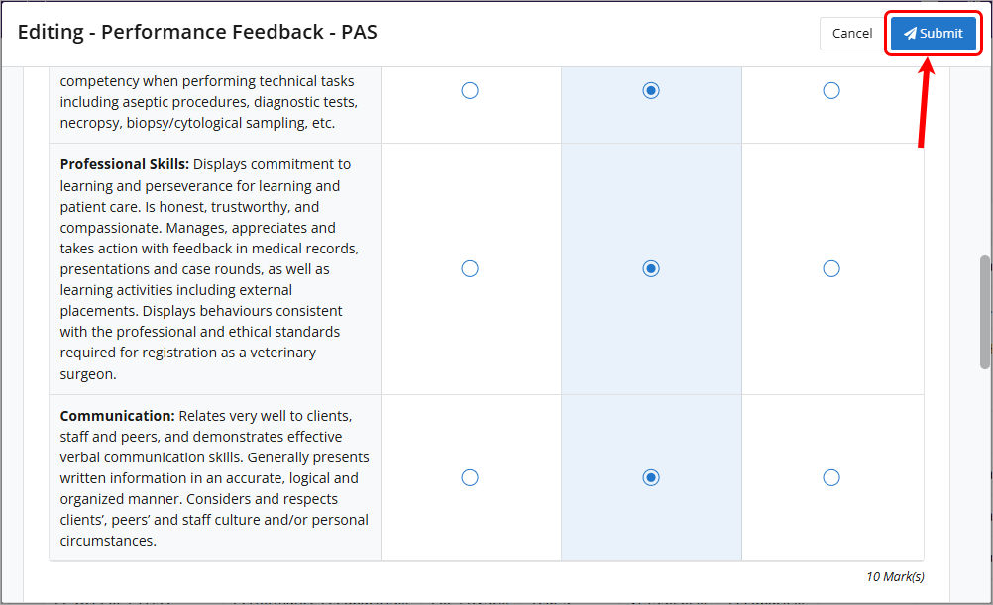Screen dimensions: 993x605
Task: Click the 10 Mark(s) label
Action: coord(896,576)
